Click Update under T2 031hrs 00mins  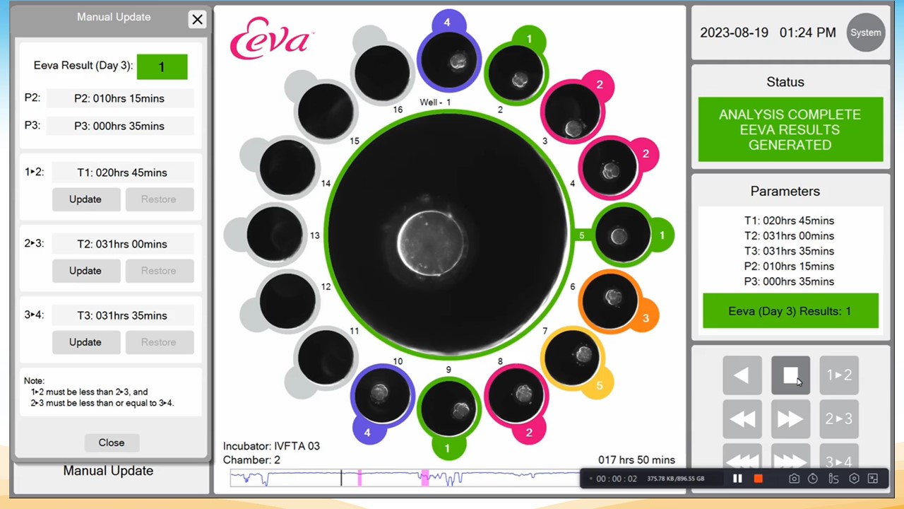(x=85, y=271)
